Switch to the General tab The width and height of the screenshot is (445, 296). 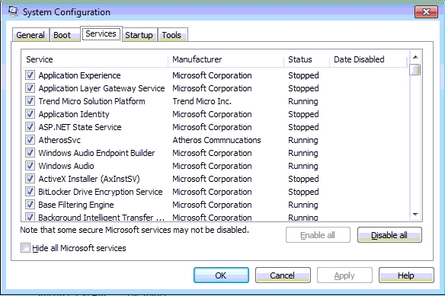tap(30, 35)
